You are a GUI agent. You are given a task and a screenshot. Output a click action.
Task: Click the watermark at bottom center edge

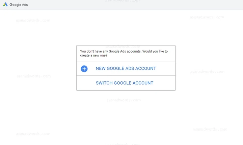tap(123, 144)
